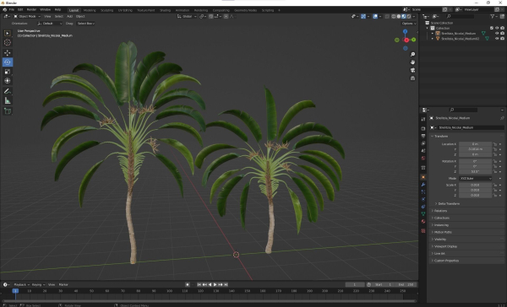Lock Rotation Z with padlock icon

tap(494, 171)
